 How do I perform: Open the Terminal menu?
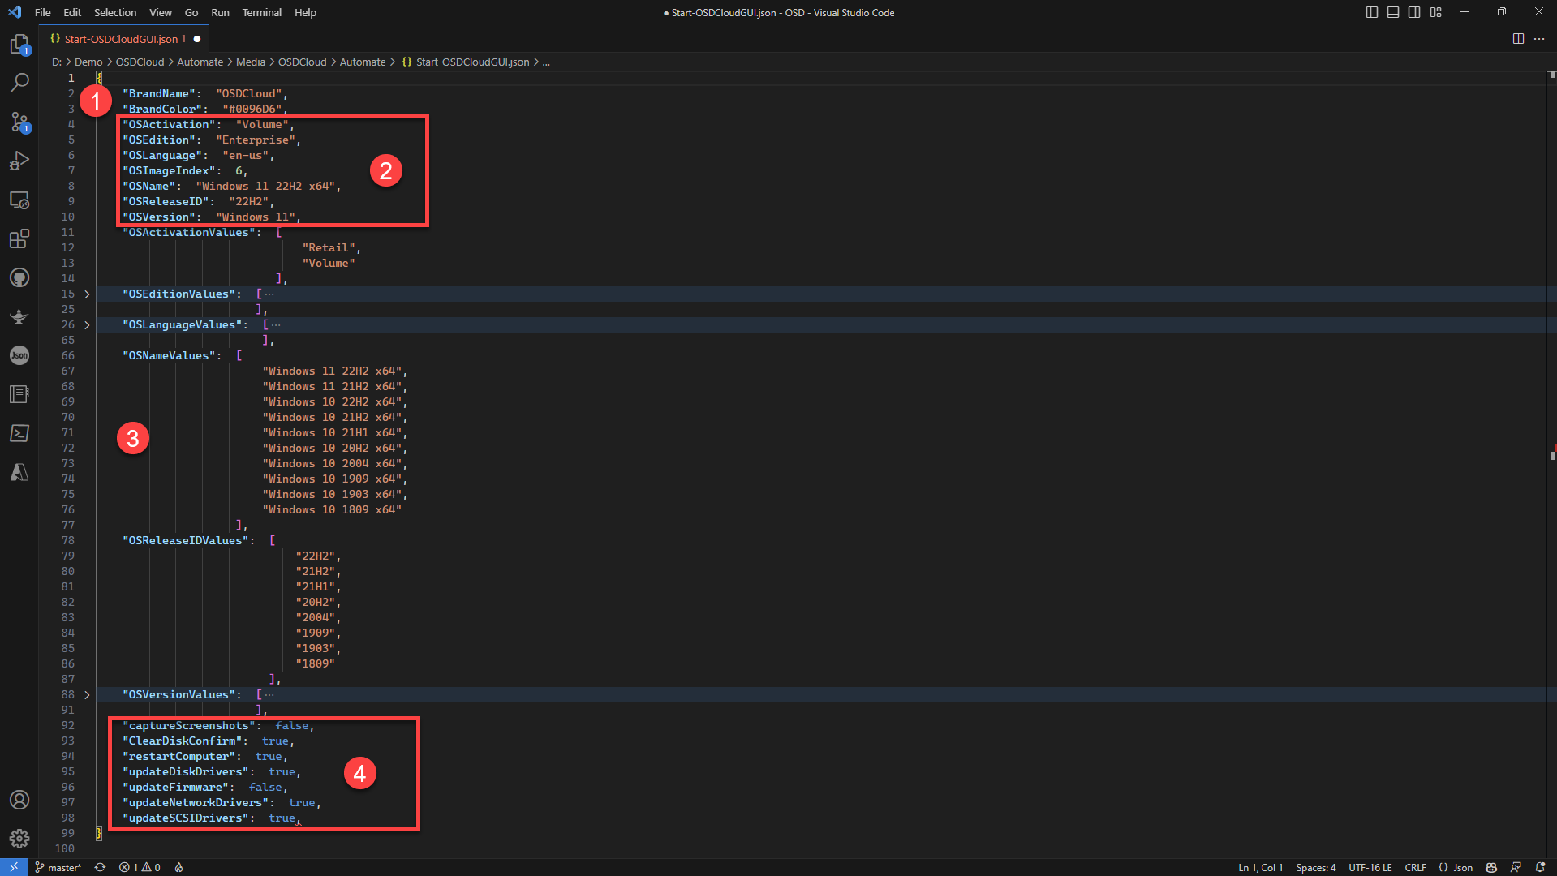261,12
